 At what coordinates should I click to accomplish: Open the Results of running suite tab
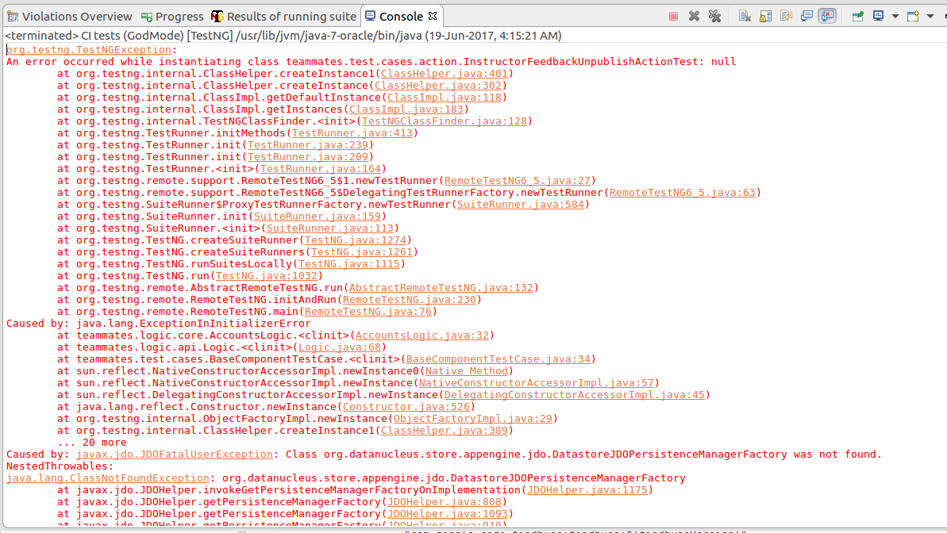tap(284, 17)
